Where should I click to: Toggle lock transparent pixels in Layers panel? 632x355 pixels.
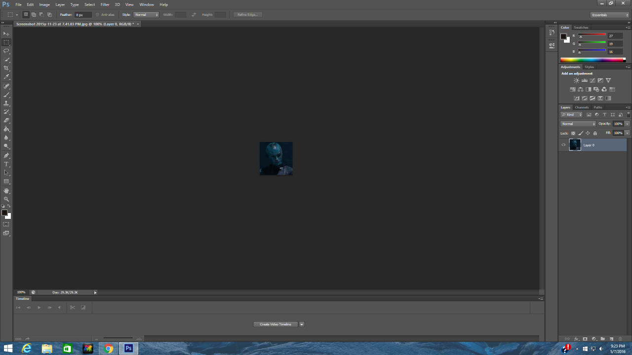click(573, 133)
